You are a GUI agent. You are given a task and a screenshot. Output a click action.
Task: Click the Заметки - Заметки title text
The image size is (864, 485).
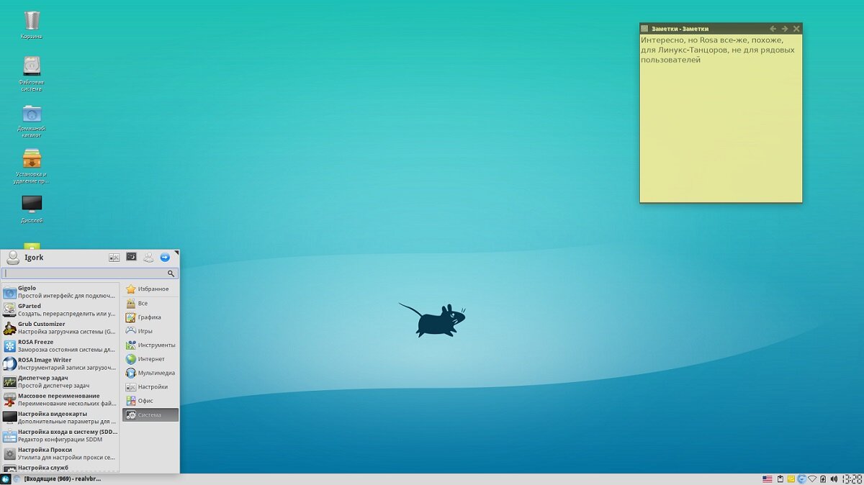pyautogui.click(x=680, y=28)
